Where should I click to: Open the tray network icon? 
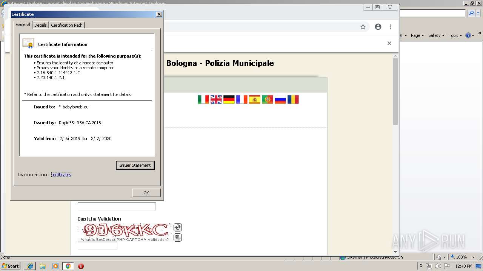(x=429, y=266)
